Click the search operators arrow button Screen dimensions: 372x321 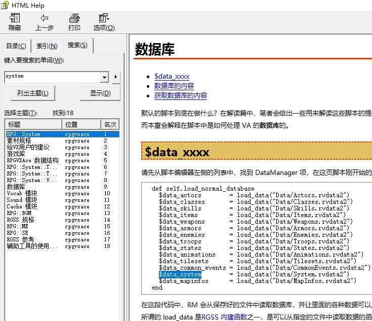pos(116,77)
